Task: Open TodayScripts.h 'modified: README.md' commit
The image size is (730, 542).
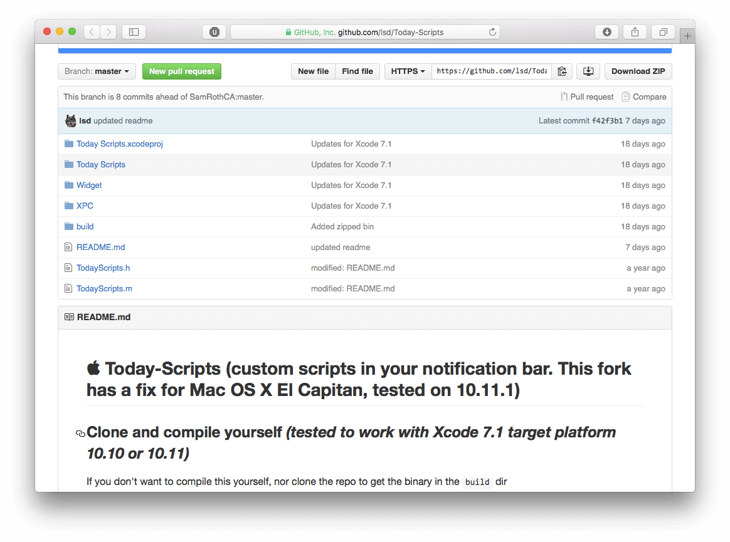Action: (x=352, y=268)
